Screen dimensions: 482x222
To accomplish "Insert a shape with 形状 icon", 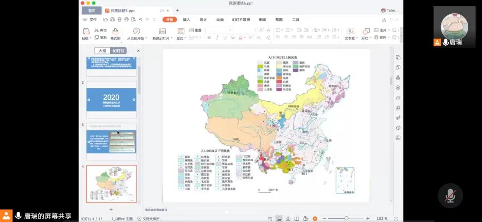I will coord(366,31).
